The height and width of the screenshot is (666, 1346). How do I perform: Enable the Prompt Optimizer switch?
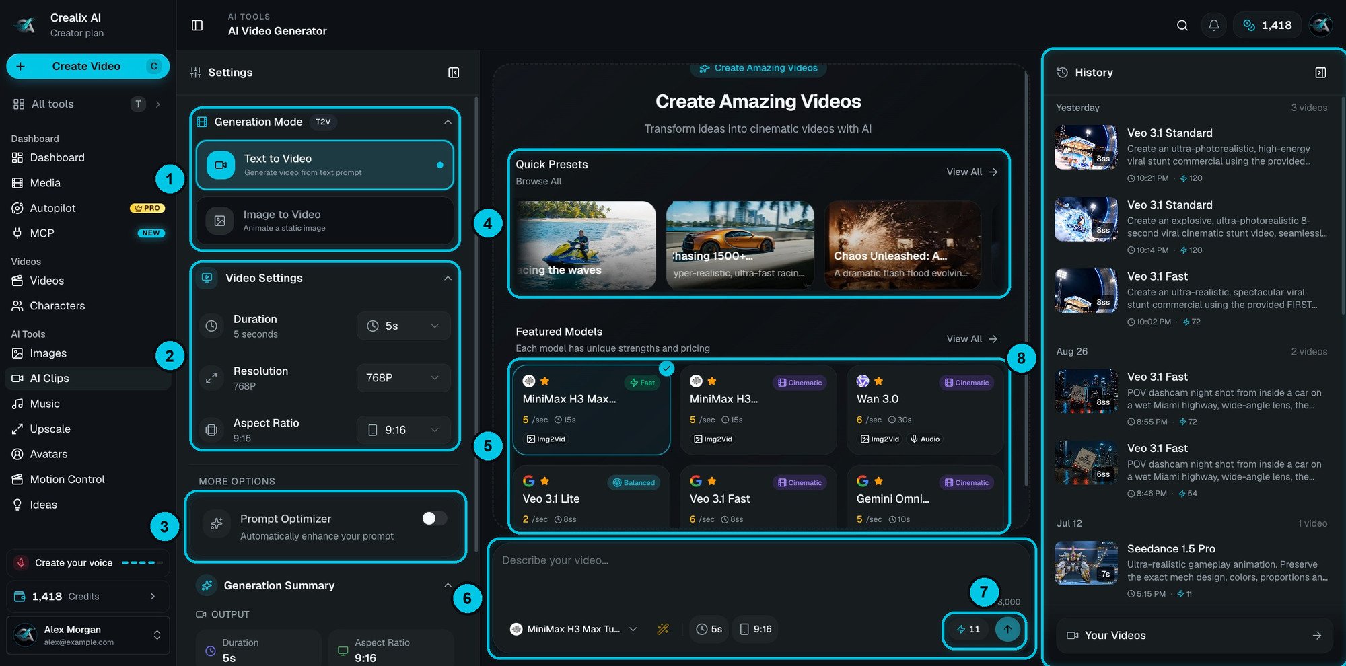(x=434, y=518)
